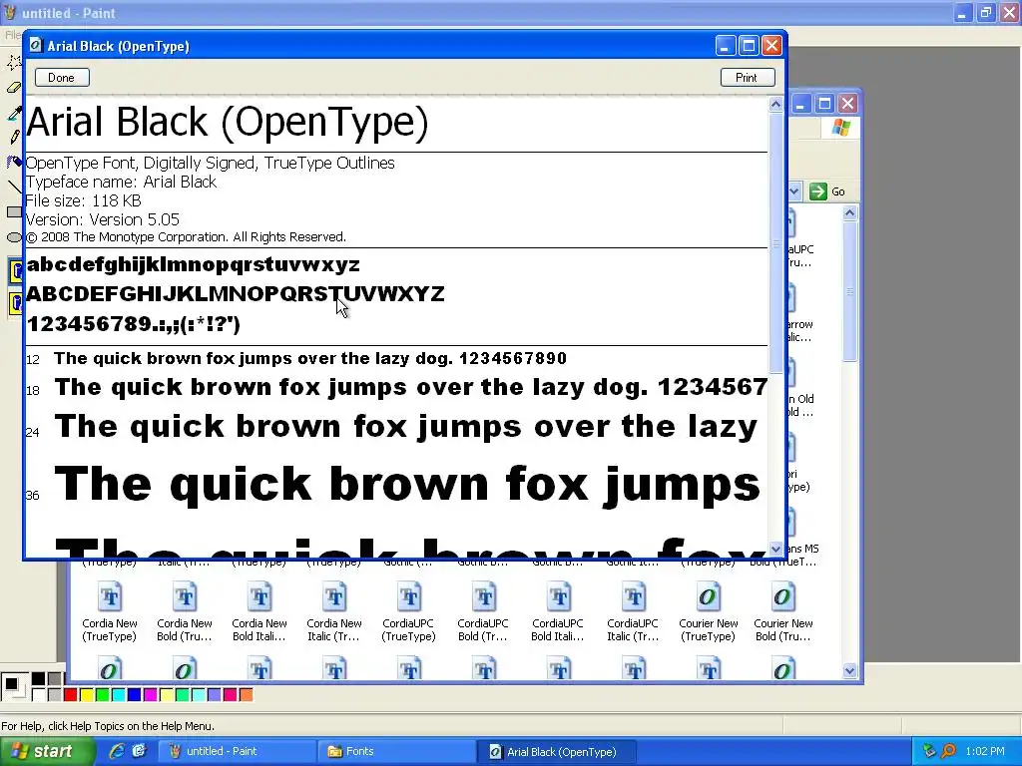Click the Paint foreground/background color indicator
Image resolution: width=1022 pixels, height=766 pixels.
point(14,686)
